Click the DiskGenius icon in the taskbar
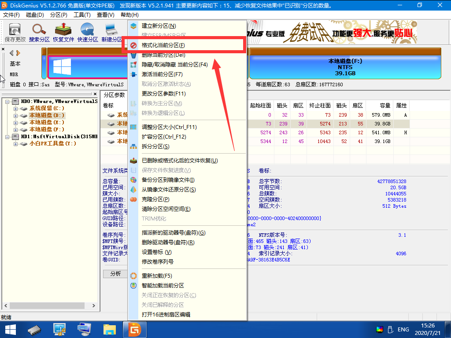 [134, 329]
